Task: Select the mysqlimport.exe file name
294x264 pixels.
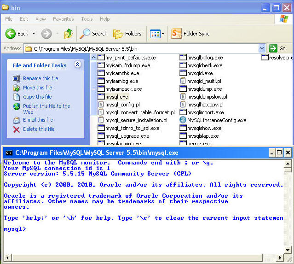Action: coord(206,112)
